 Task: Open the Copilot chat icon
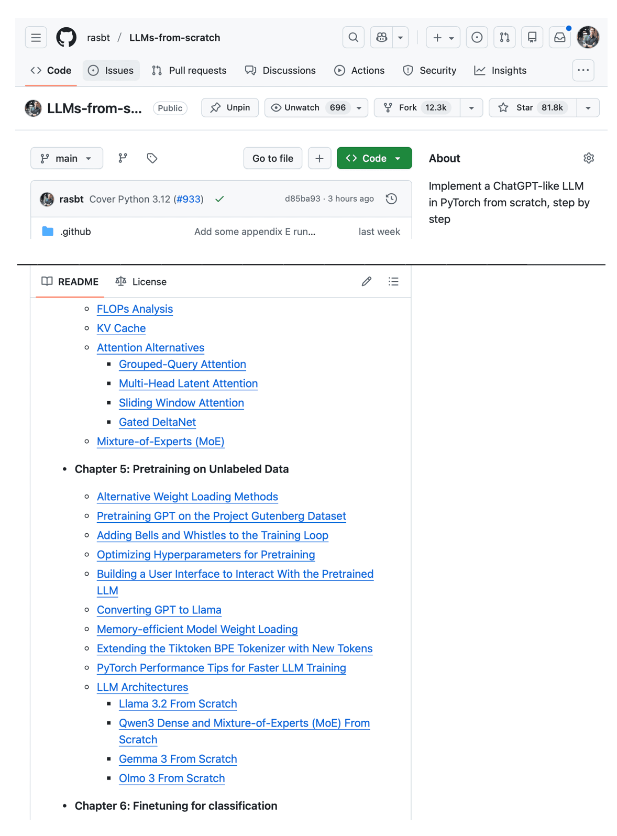[382, 38]
